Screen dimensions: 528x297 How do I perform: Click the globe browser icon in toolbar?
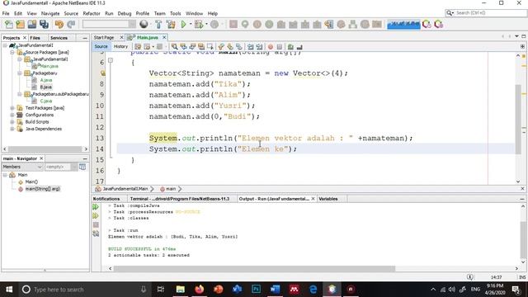pos(144,24)
